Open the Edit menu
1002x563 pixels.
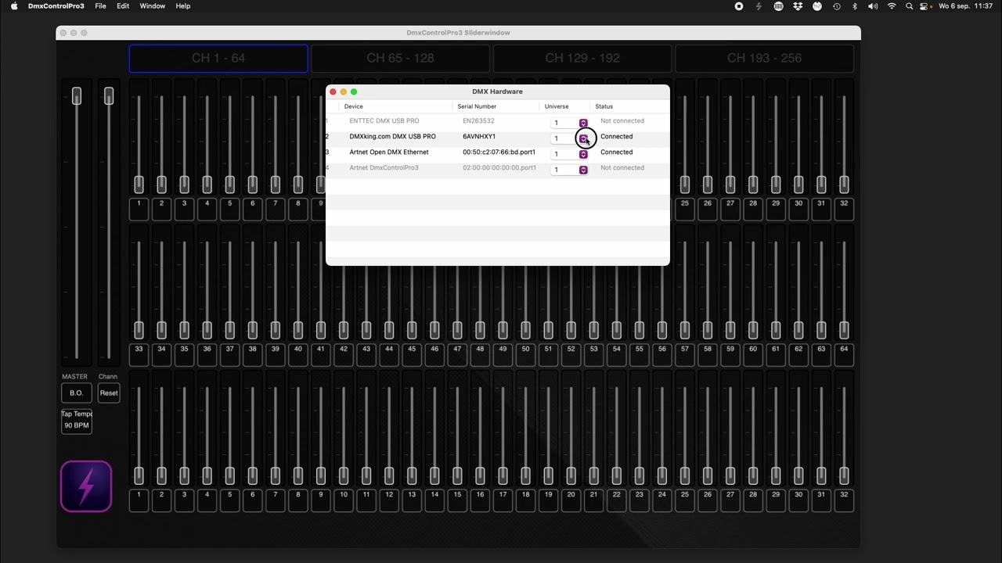pyautogui.click(x=123, y=6)
